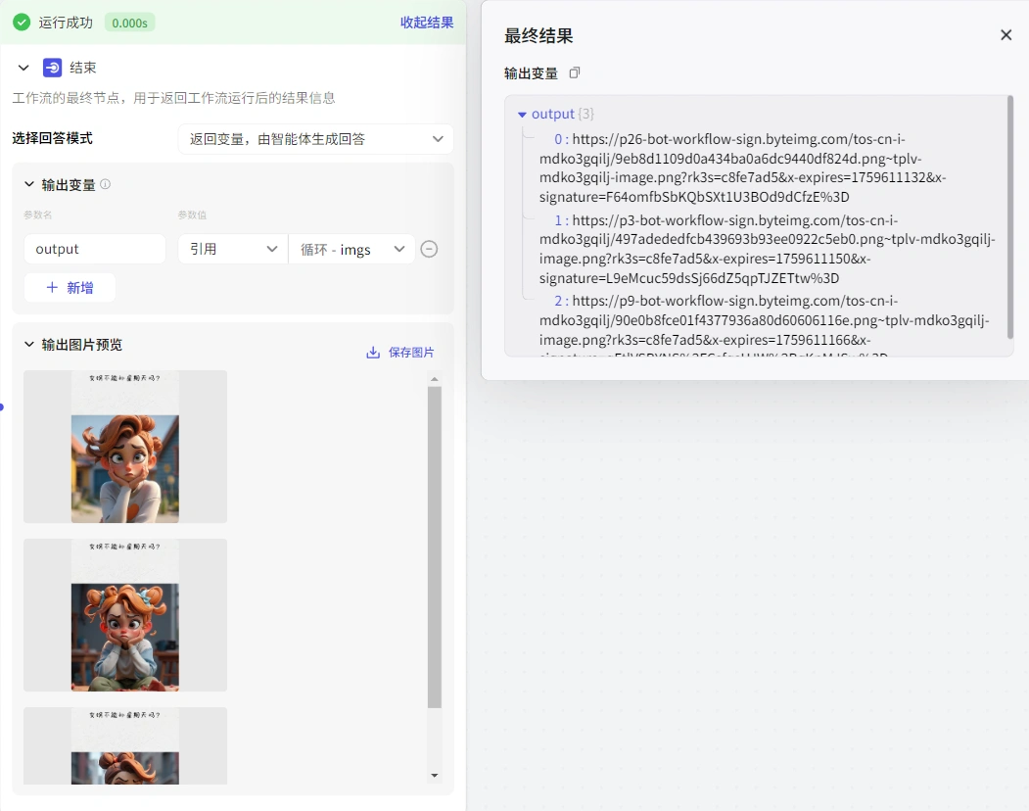This screenshot has width=1029, height=811.
Task: Click output URL item 2
Action: 764,325
